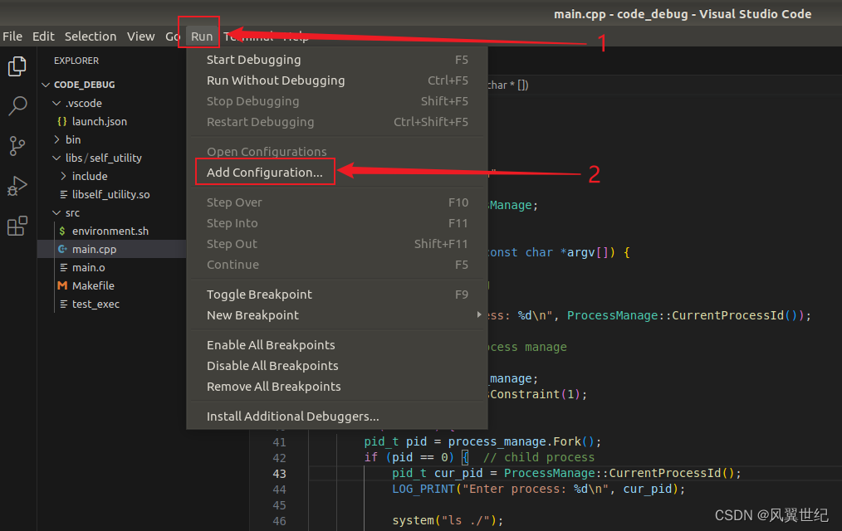Open the File menu
This screenshot has width=842, height=531.
12,37
